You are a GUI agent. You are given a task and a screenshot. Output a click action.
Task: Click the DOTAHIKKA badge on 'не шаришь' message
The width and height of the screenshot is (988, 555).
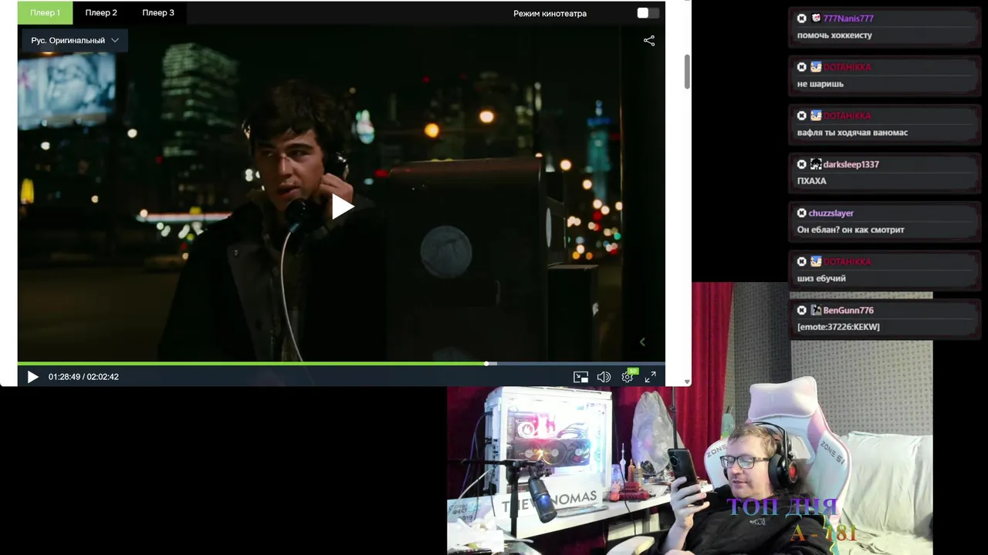click(x=816, y=67)
